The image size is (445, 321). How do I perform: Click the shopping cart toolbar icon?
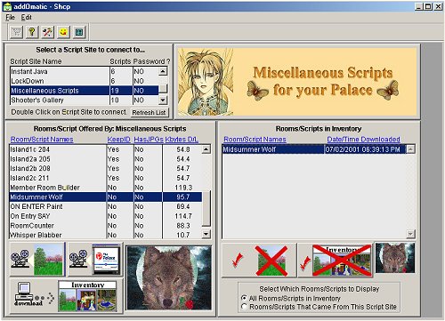pyautogui.click(x=16, y=32)
